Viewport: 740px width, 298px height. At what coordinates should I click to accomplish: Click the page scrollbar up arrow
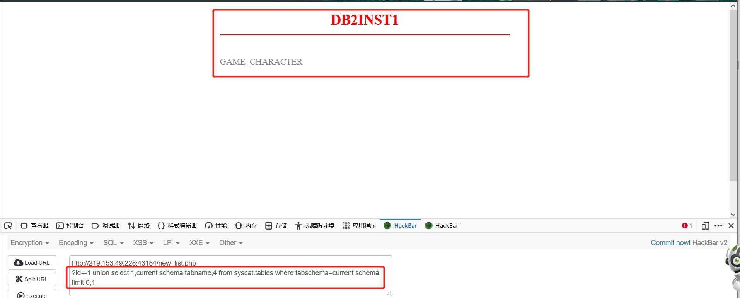click(x=733, y=5)
